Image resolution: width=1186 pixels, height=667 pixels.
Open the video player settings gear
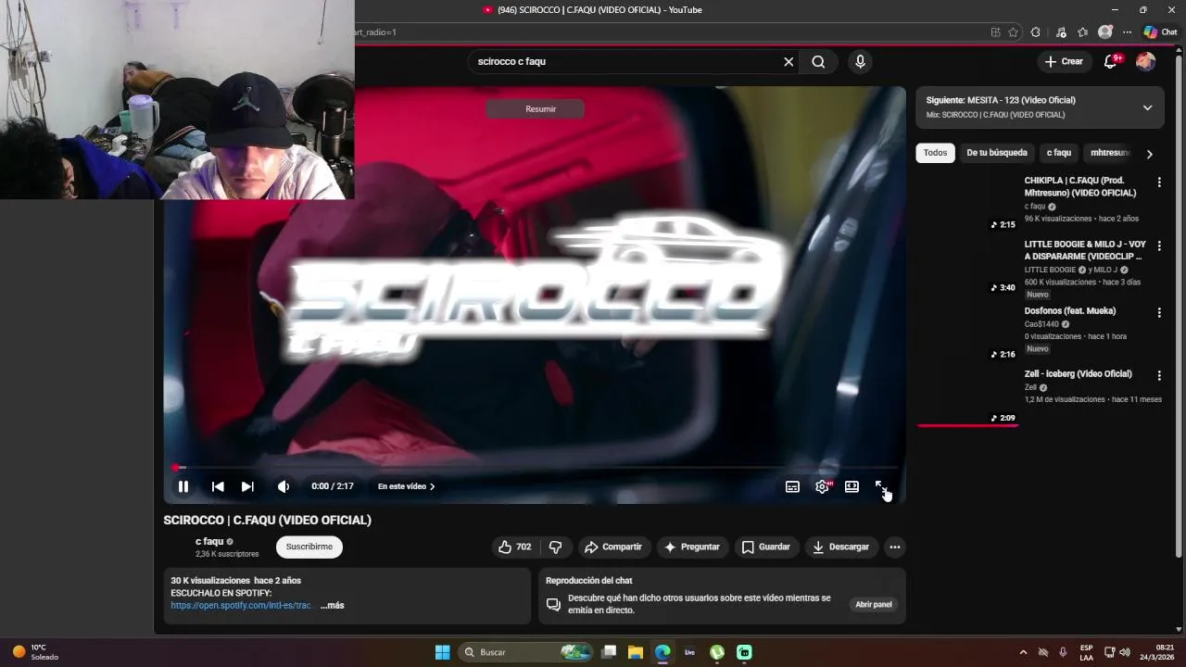point(822,486)
